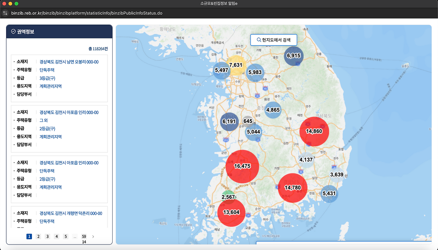Select the 4,137 pale cluster marker
The image size is (438, 250).
click(x=306, y=160)
